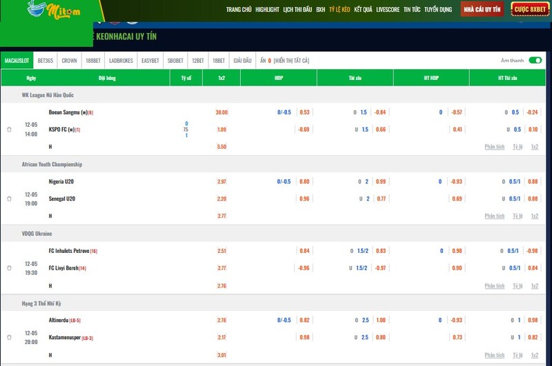Click the HDP column header
The image size is (552, 366).
coord(279,78)
